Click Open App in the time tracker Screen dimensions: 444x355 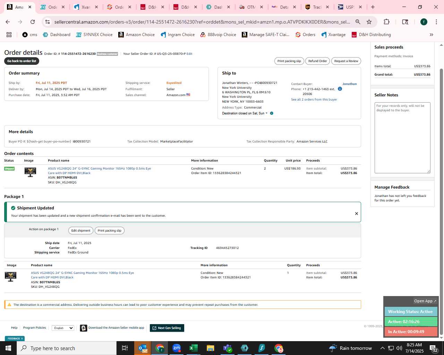[x=425, y=301]
